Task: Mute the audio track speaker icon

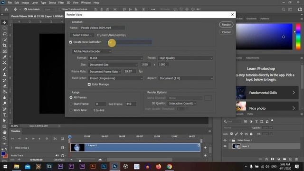Action: tap(57, 155)
